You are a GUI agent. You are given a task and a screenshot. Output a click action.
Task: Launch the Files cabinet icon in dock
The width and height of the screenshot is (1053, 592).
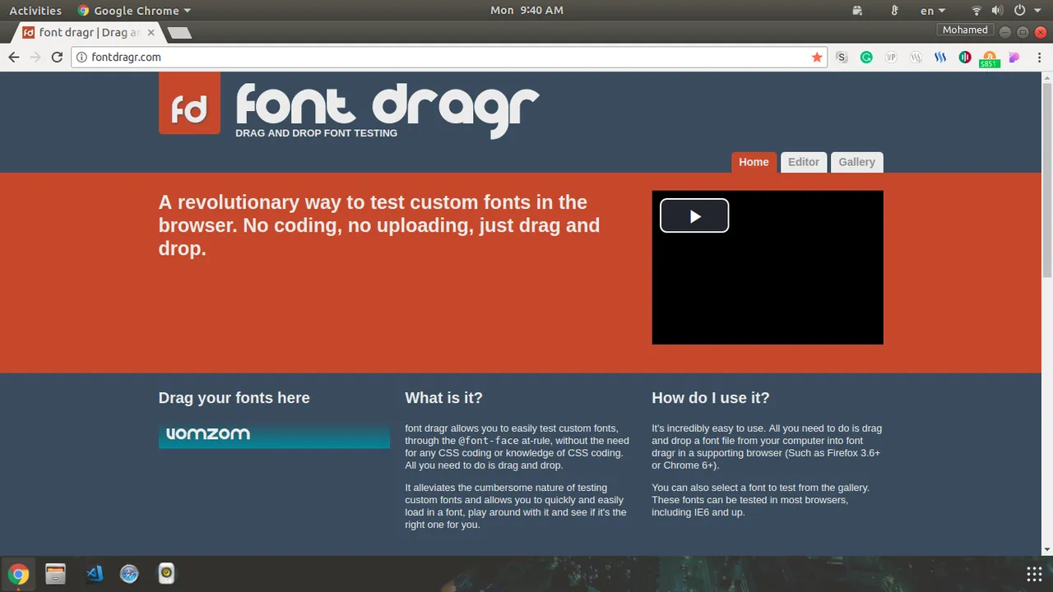[55, 574]
